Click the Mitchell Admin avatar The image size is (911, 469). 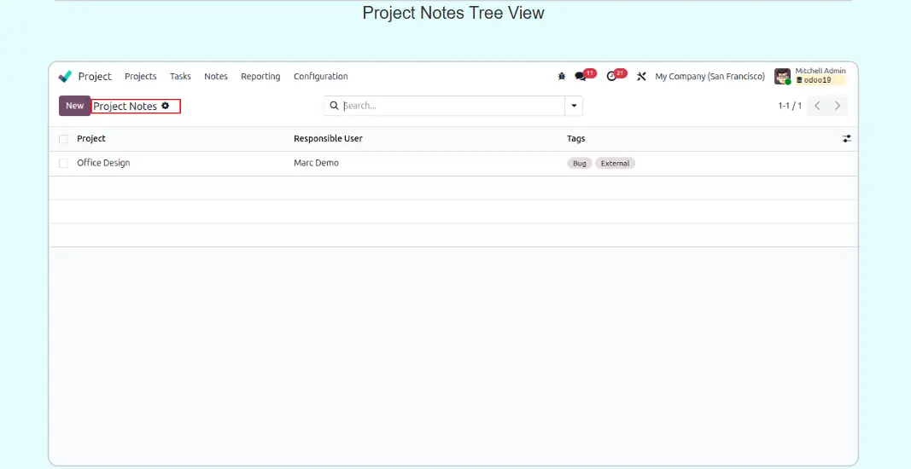[782, 77]
